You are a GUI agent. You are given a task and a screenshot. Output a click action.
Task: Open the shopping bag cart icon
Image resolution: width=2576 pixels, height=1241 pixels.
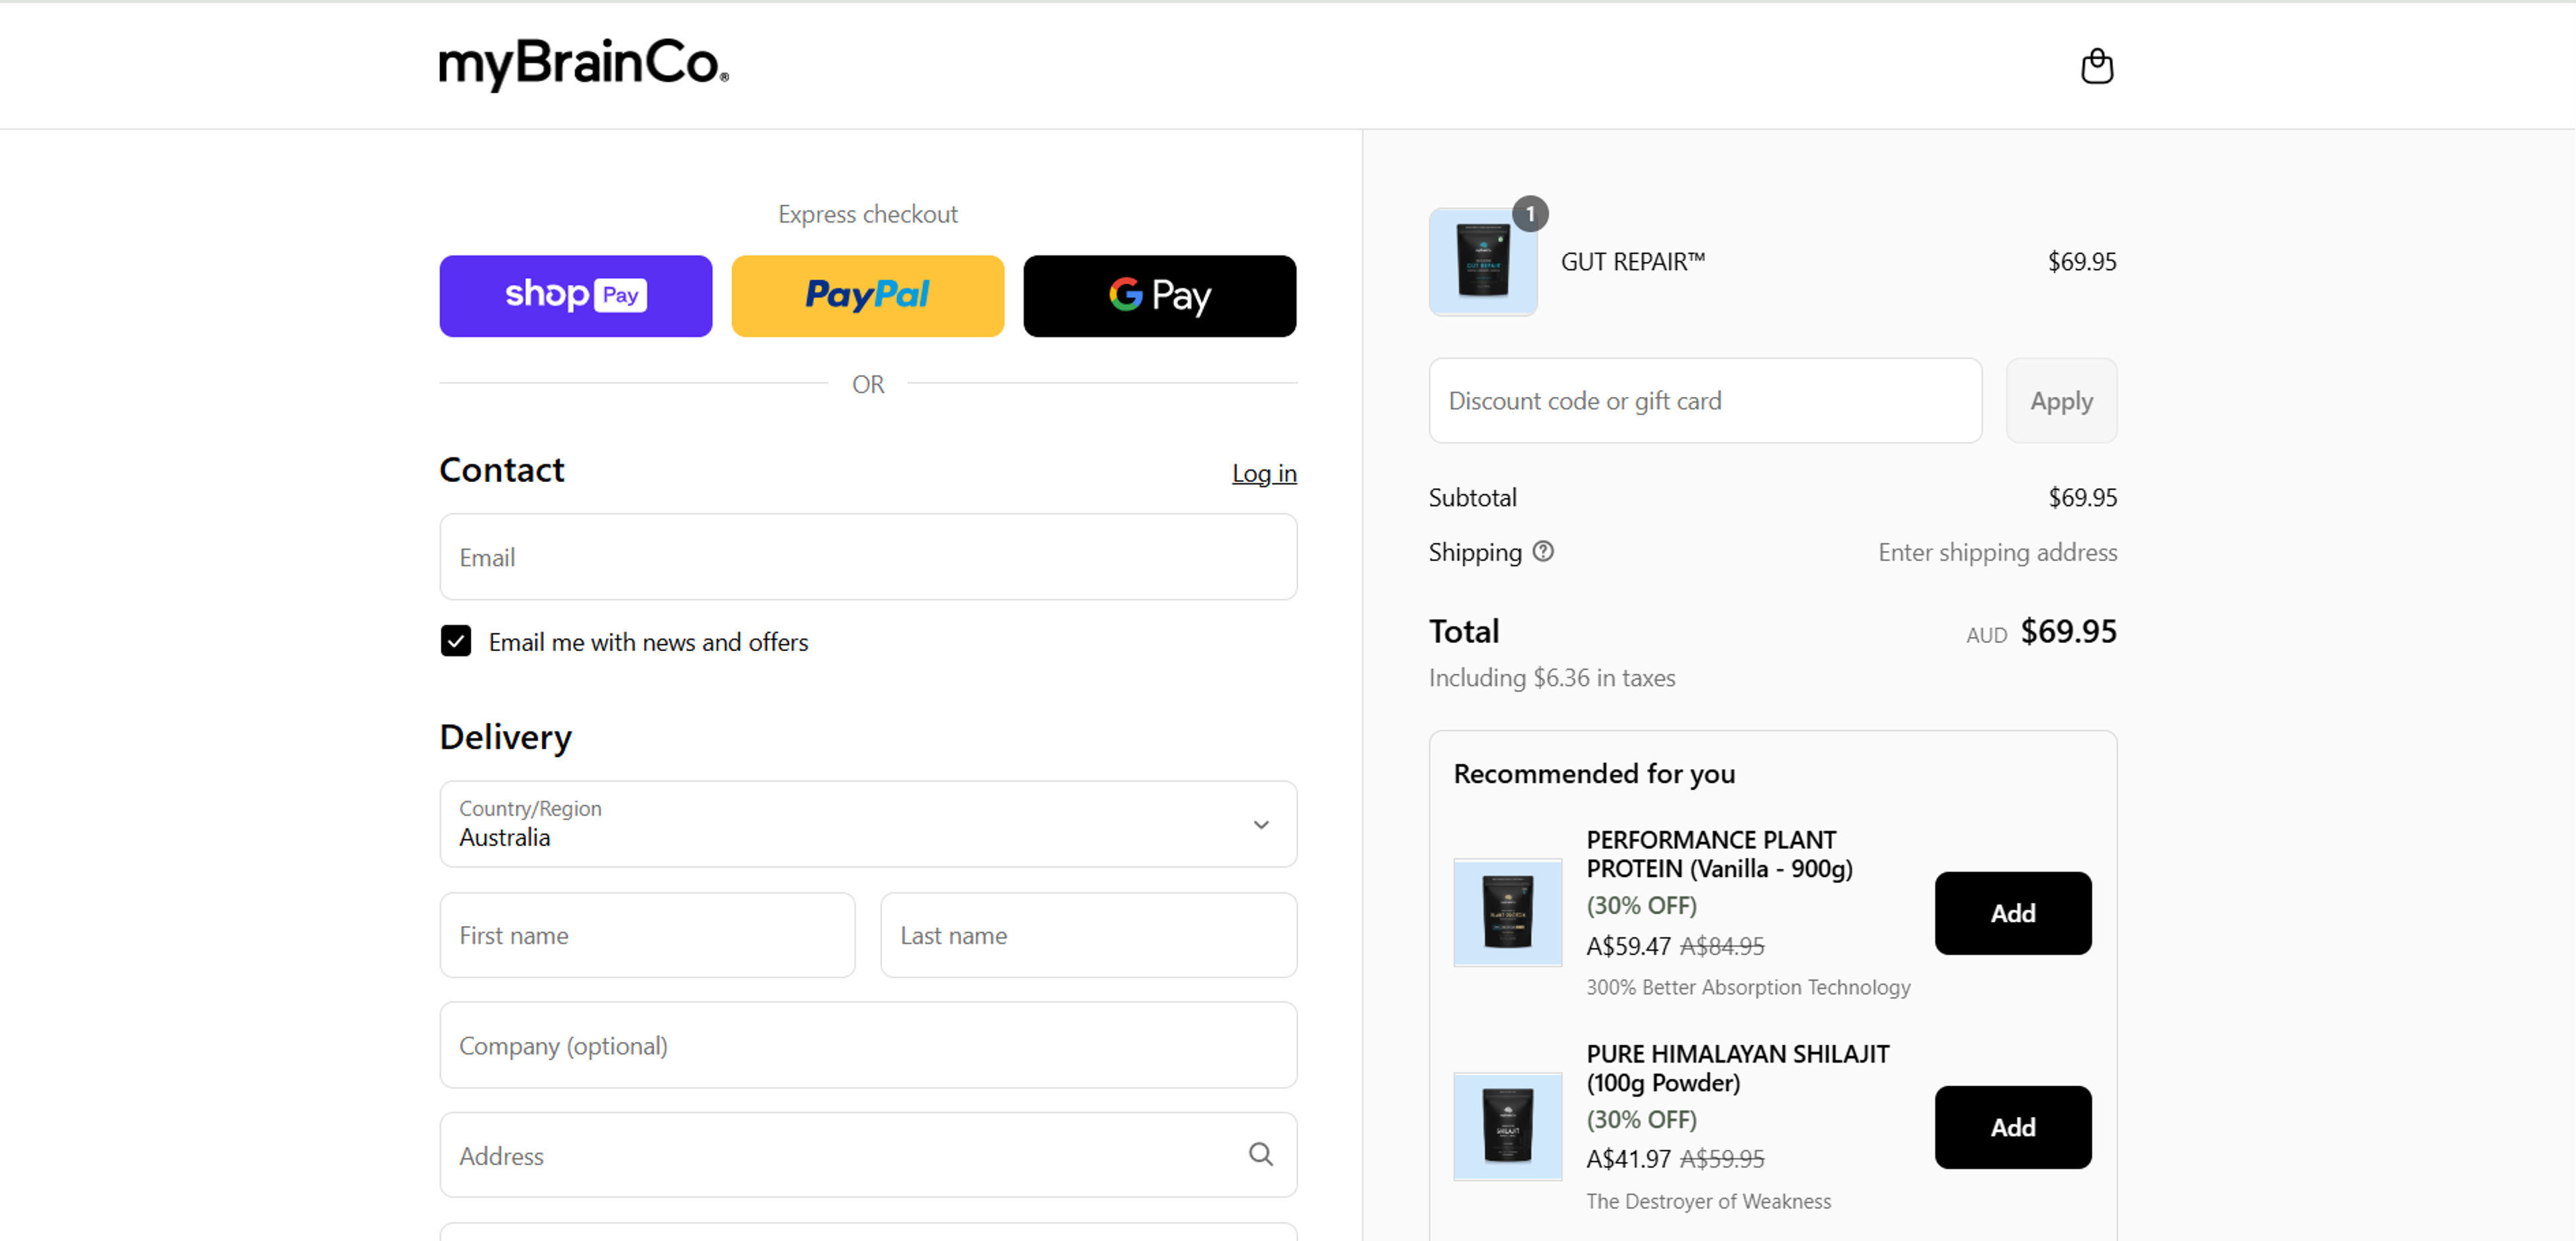coord(2096,66)
